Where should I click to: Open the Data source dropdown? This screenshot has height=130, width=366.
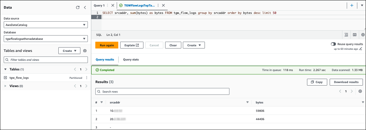[x=46, y=25]
